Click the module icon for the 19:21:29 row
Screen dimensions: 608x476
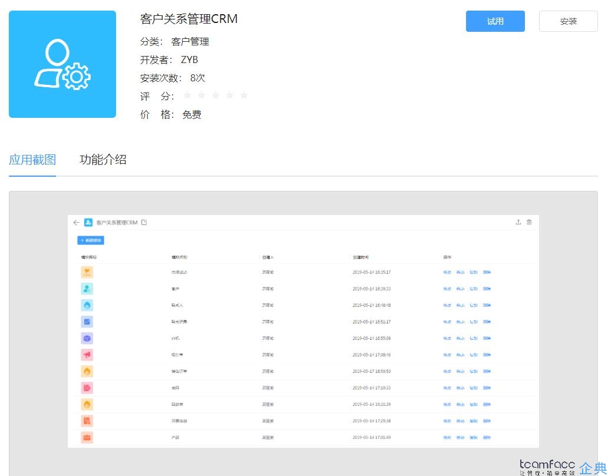point(87,404)
